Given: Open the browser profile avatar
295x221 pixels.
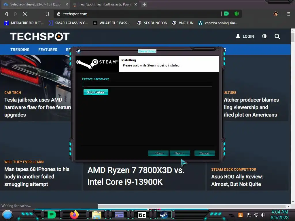Looking at the screenshot, I should pos(276,14).
